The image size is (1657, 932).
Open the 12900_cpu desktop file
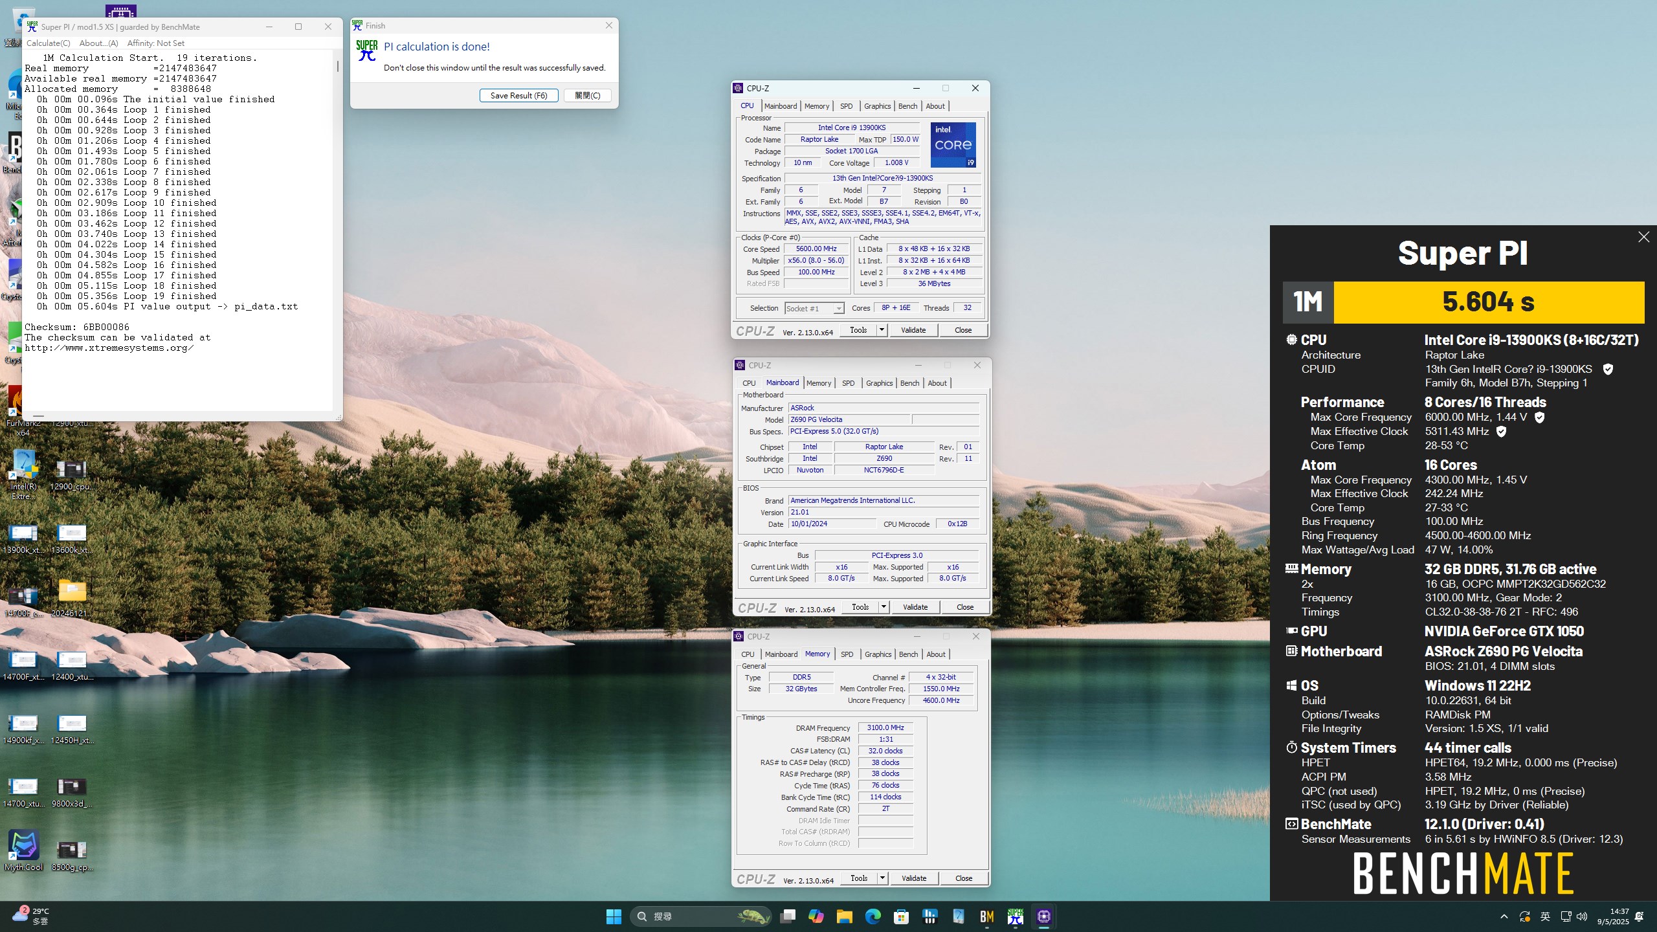72,474
